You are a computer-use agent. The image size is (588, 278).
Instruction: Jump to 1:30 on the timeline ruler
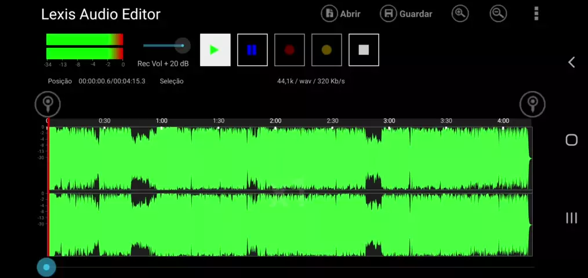(x=219, y=120)
